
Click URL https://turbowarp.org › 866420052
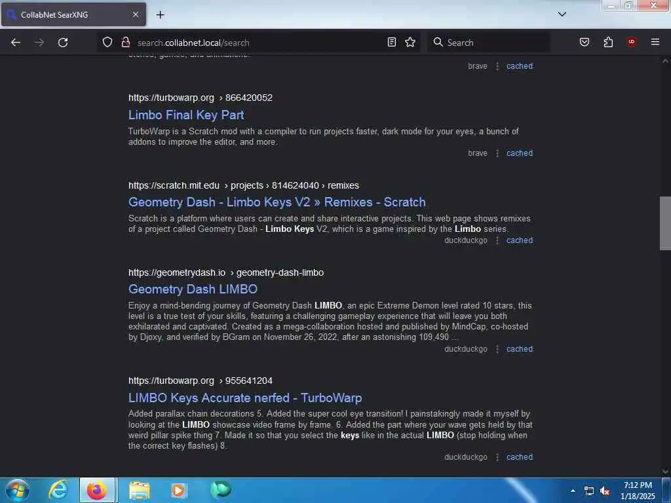pyautogui.click(x=201, y=98)
